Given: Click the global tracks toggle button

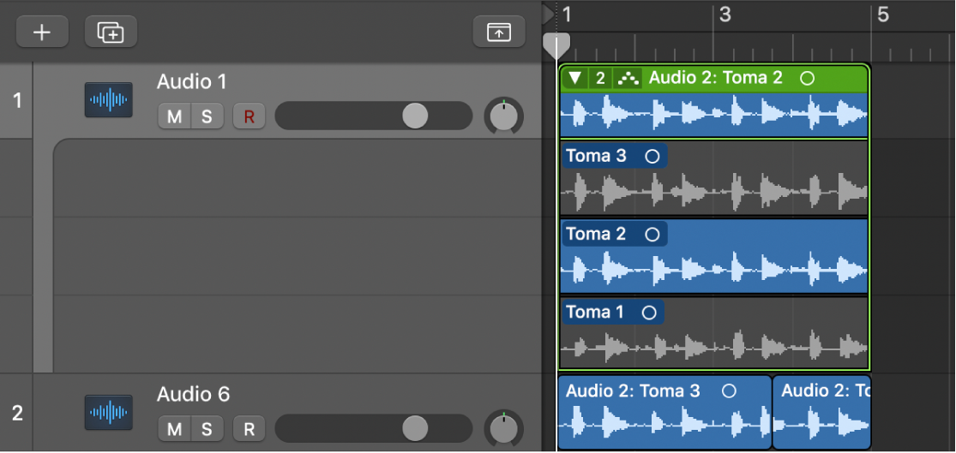Looking at the screenshot, I should pos(498,32).
